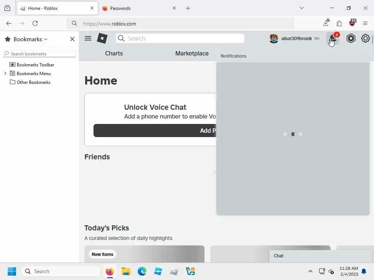Click the Add Phone button
374x280 pixels.
155,131
